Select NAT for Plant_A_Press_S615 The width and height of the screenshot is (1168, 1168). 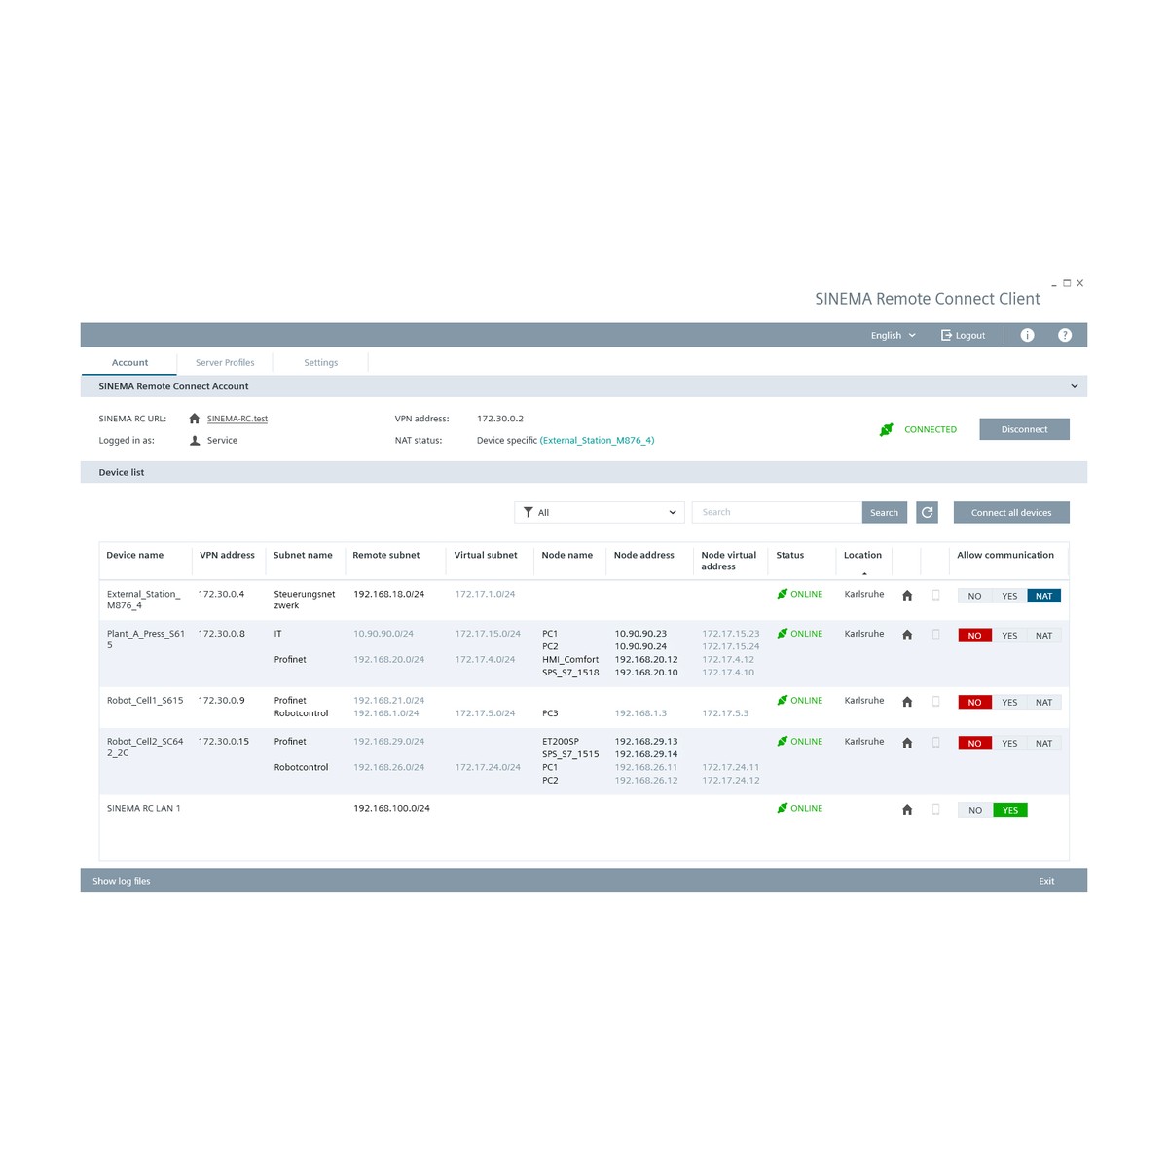point(1043,636)
